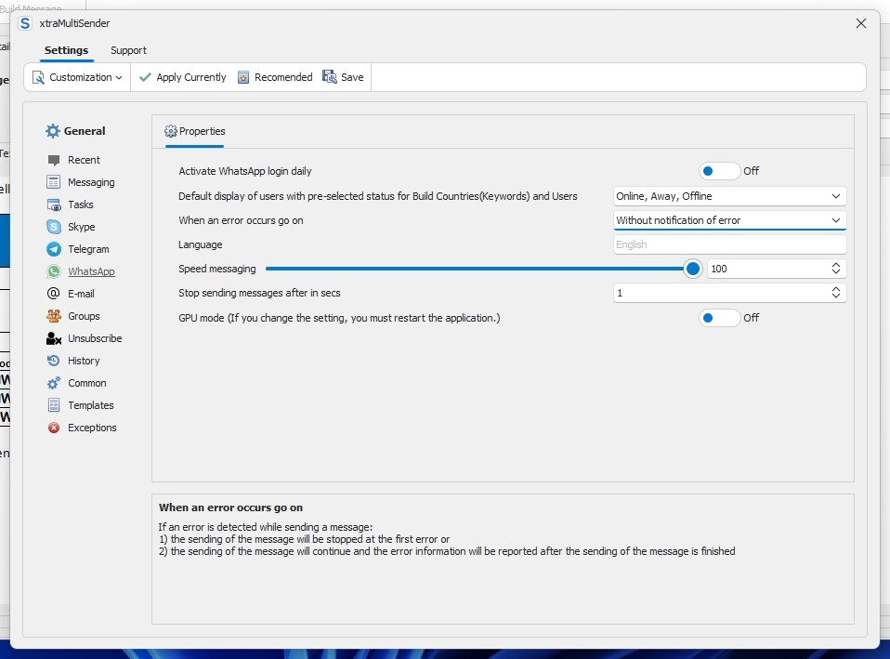Click the Unsubscribe user-remove icon
Image resolution: width=890 pixels, height=659 pixels.
click(54, 338)
